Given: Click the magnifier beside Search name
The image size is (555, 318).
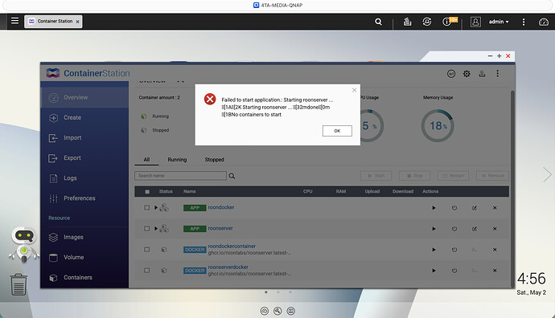Looking at the screenshot, I should click(x=232, y=176).
